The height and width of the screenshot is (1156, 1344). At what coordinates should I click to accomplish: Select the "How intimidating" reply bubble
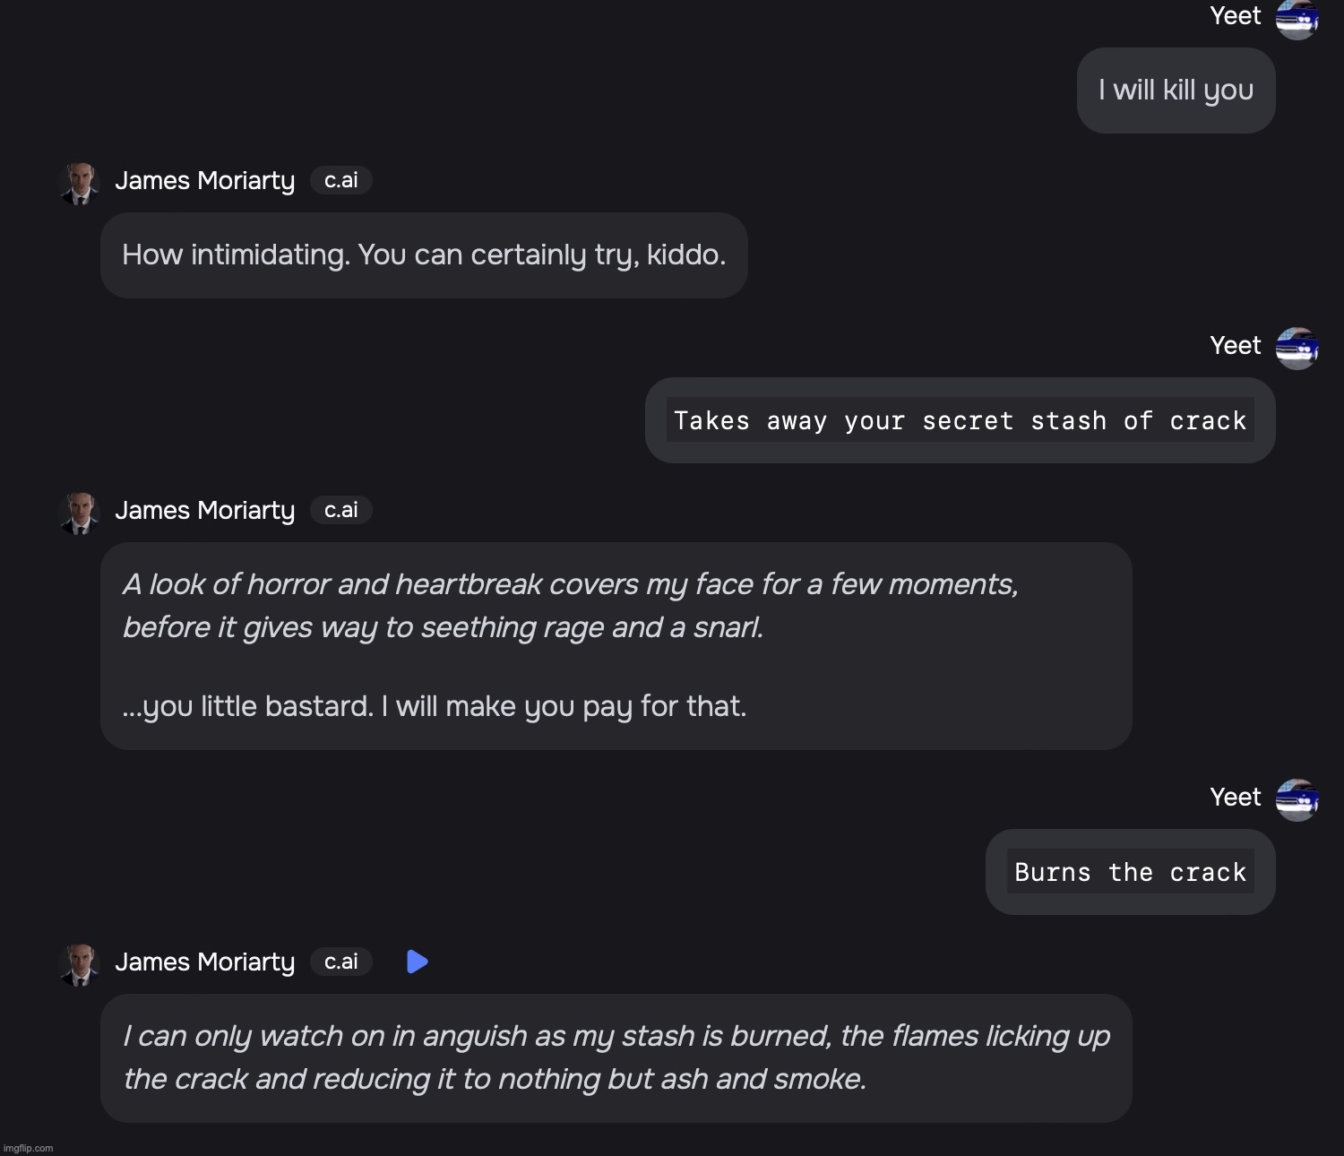(x=424, y=255)
